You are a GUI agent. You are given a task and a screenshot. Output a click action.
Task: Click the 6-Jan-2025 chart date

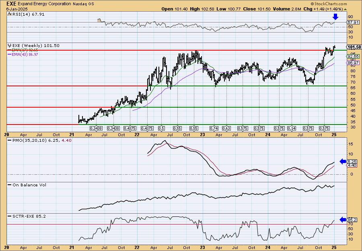coord(17,9)
